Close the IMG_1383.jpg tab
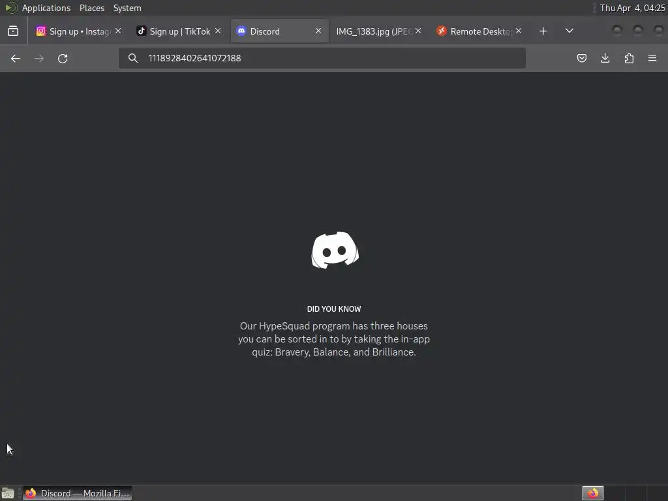This screenshot has width=668, height=501. [418, 31]
